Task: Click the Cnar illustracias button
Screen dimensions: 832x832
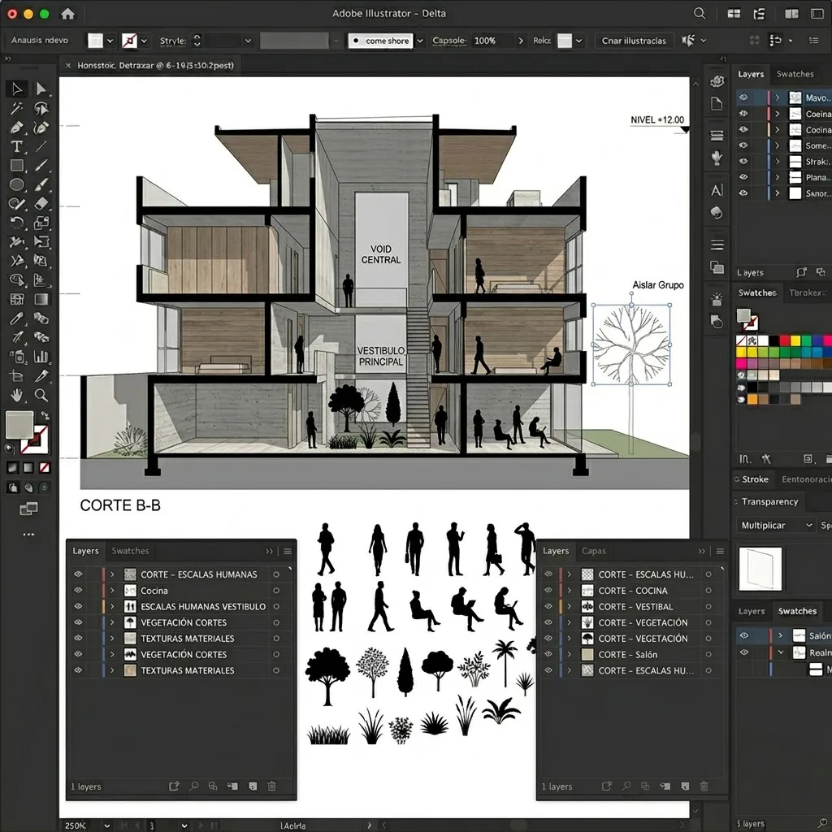Action: tap(634, 41)
